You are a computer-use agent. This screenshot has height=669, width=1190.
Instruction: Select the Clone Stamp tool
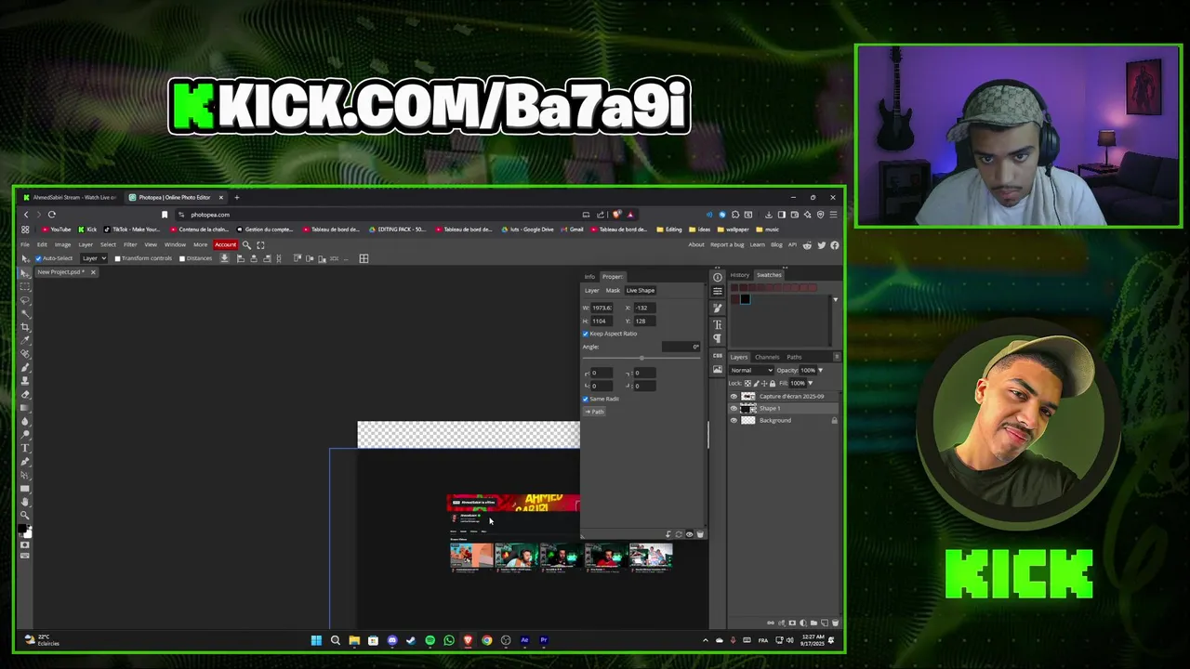click(25, 381)
